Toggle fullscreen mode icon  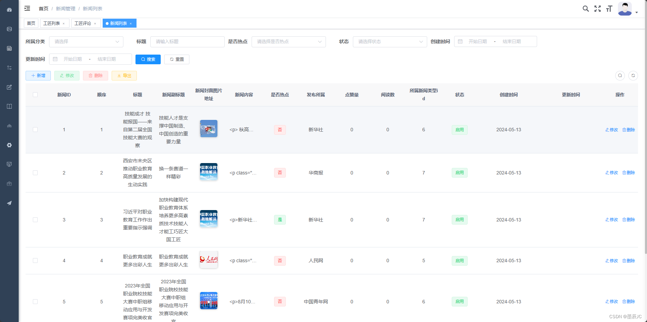click(598, 9)
